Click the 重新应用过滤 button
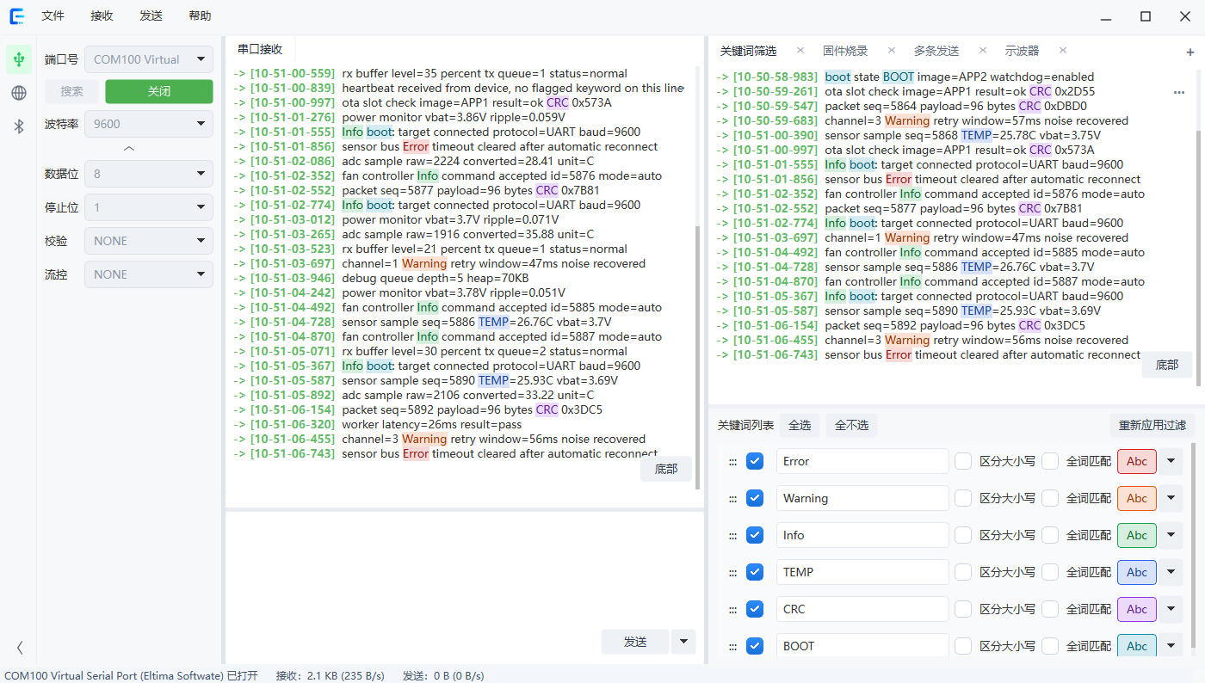 [x=1152, y=425]
